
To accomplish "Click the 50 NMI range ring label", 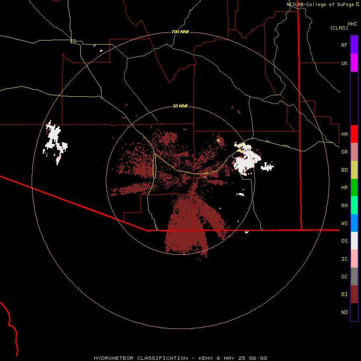I will 180,106.
